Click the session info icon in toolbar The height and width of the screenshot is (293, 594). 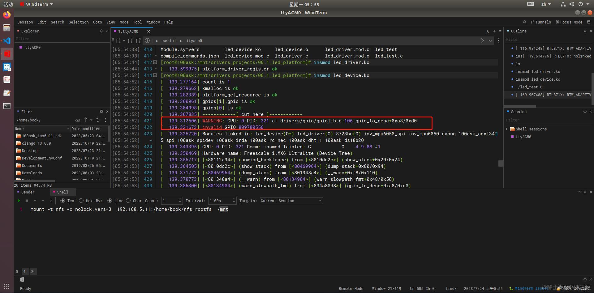click(147, 40)
